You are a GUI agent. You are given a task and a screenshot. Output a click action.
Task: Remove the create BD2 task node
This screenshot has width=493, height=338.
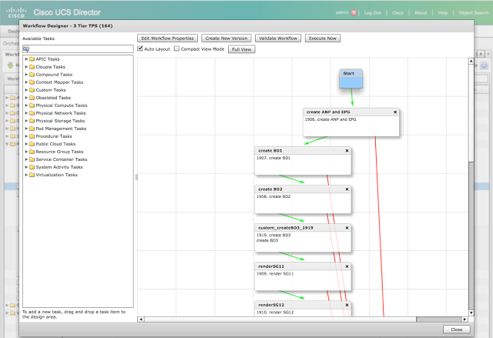[x=347, y=189]
